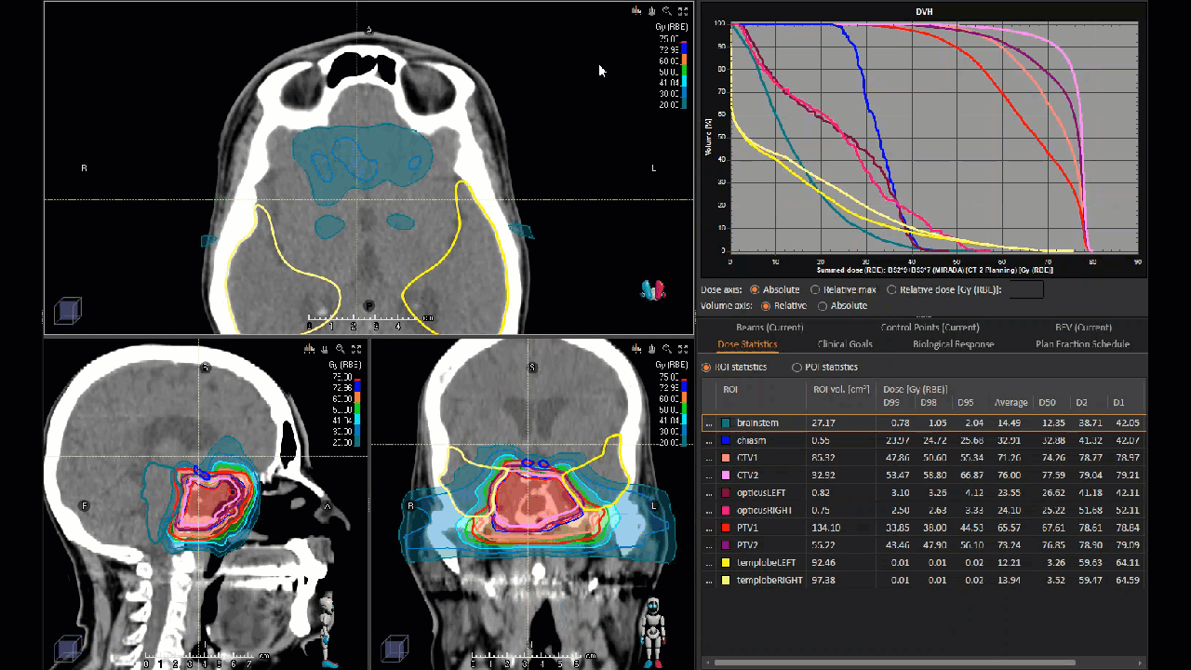Select pan hand tool in sagittal view
Screen dimensions: 1191x670
[325, 348]
